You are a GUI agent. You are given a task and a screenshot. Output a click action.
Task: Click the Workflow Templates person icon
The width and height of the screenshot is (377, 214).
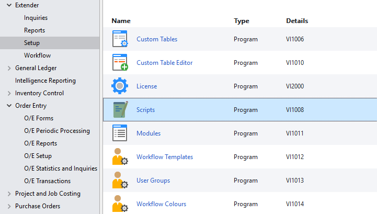tap(120, 156)
